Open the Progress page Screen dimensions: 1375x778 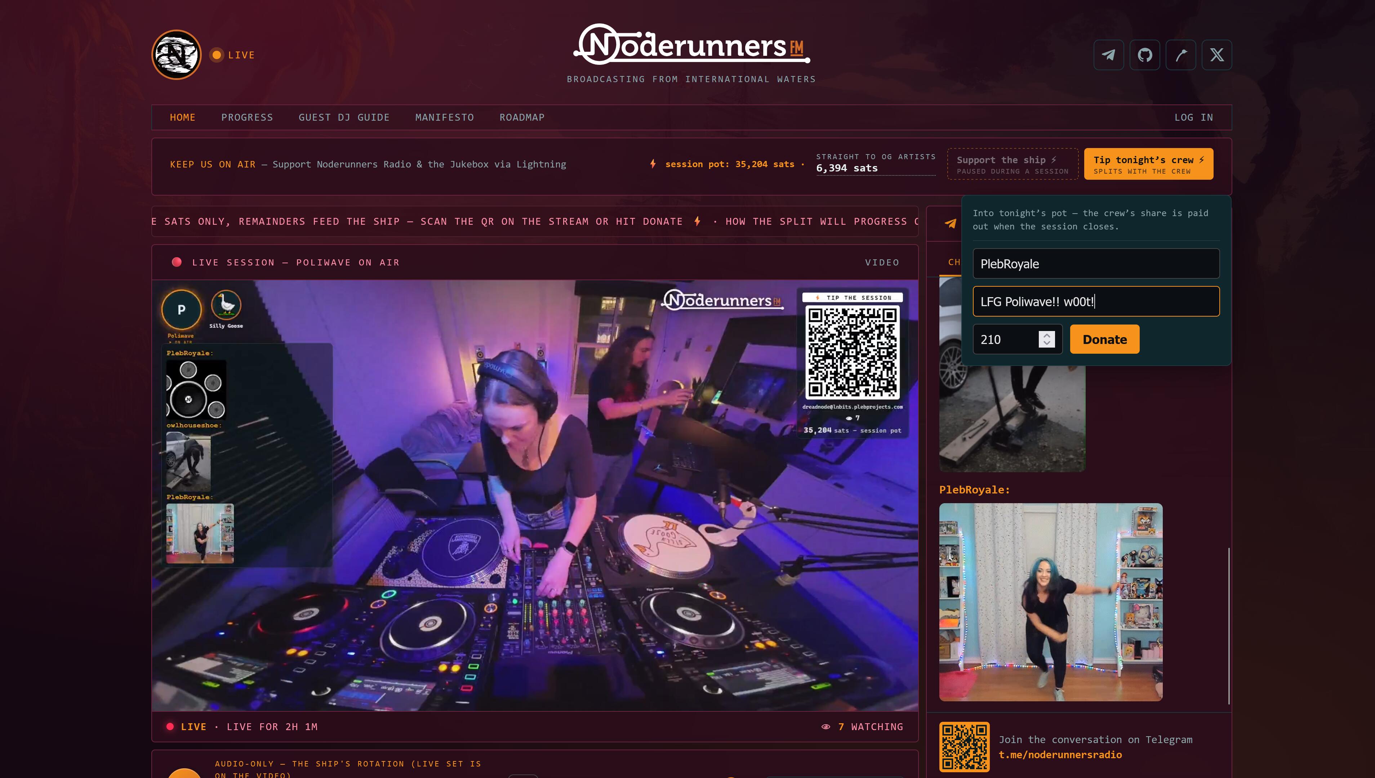(x=247, y=117)
